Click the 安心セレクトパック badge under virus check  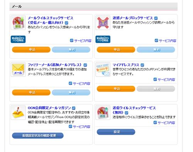pyautogui.click(x=18, y=39)
